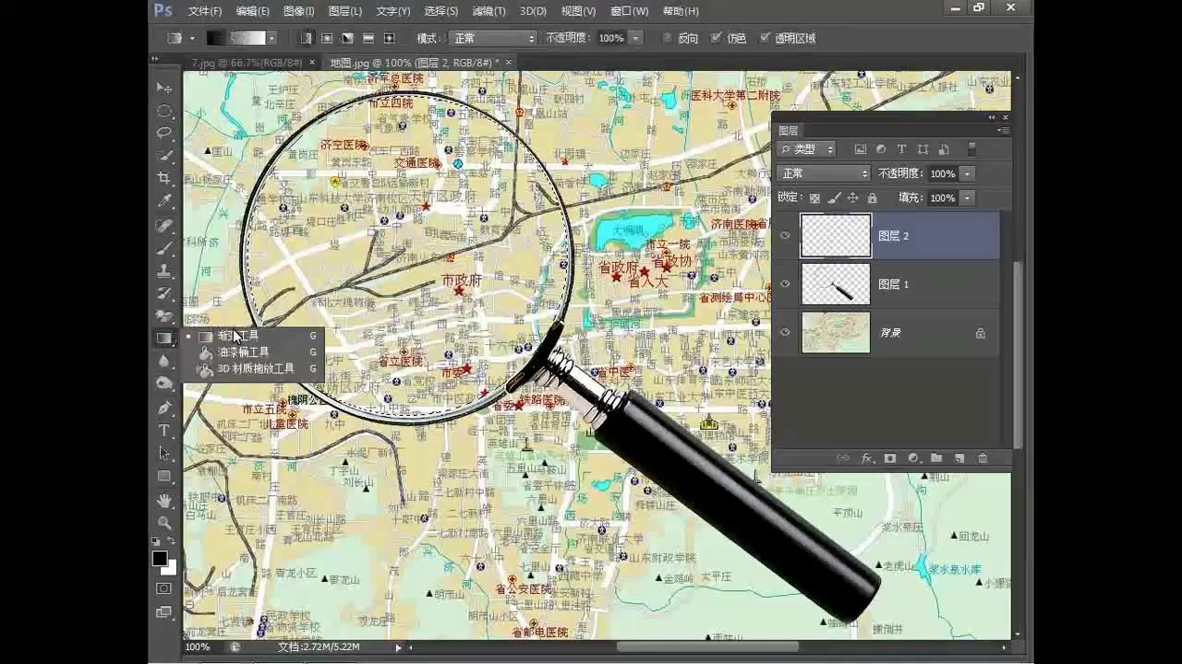Choose angle gradient style in options bar
Viewport: 1182px width, 664px height.
(348, 38)
